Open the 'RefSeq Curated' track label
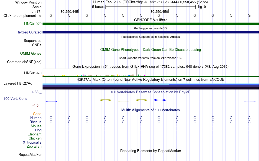The image size is (259, 161). (29, 32)
